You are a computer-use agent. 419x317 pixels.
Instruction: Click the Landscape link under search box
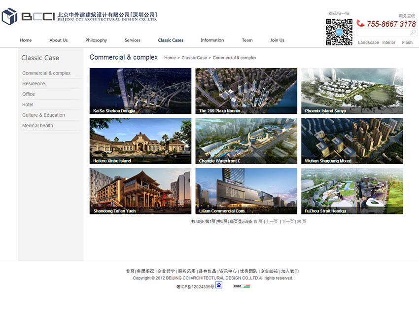pyautogui.click(x=368, y=43)
